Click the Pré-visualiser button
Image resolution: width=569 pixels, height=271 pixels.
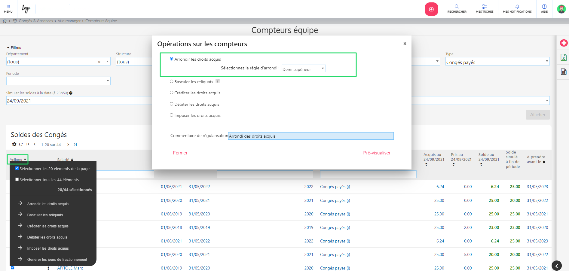tap(377, 153)
